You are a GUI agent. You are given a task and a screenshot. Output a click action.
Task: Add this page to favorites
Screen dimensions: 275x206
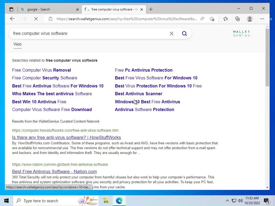212,19
